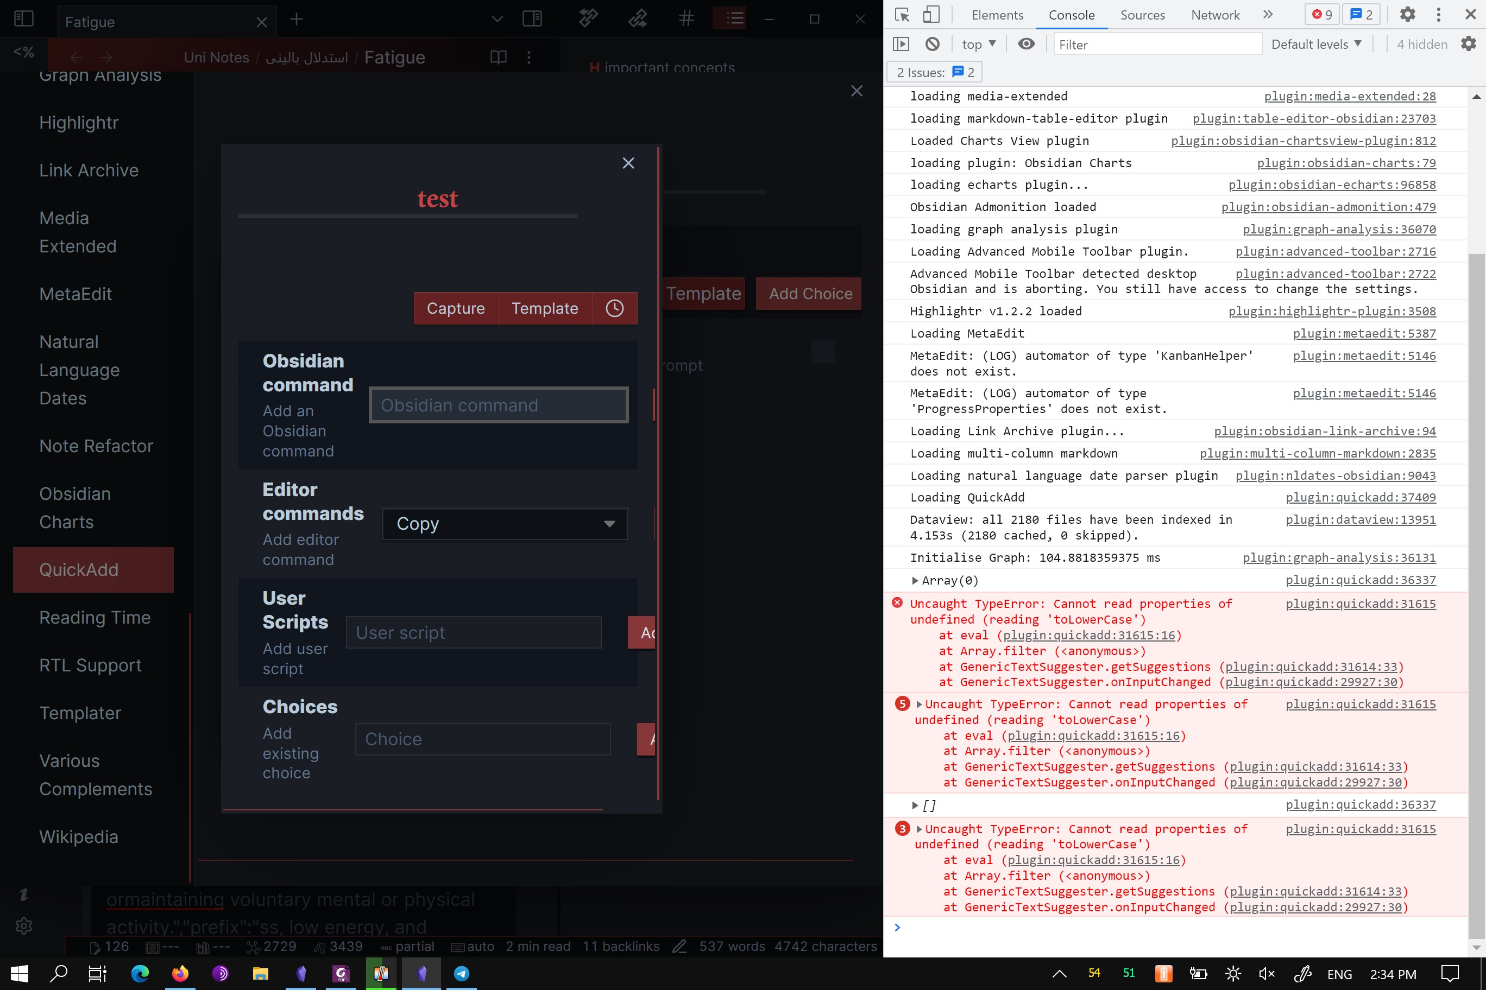Open Obsidian settings gear in the left ribbon
Image resolution: width=1486 pixels, height=990 pixels.
[x=24, y=926]
